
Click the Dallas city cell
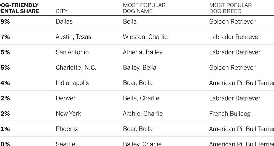tap(64, 22)
